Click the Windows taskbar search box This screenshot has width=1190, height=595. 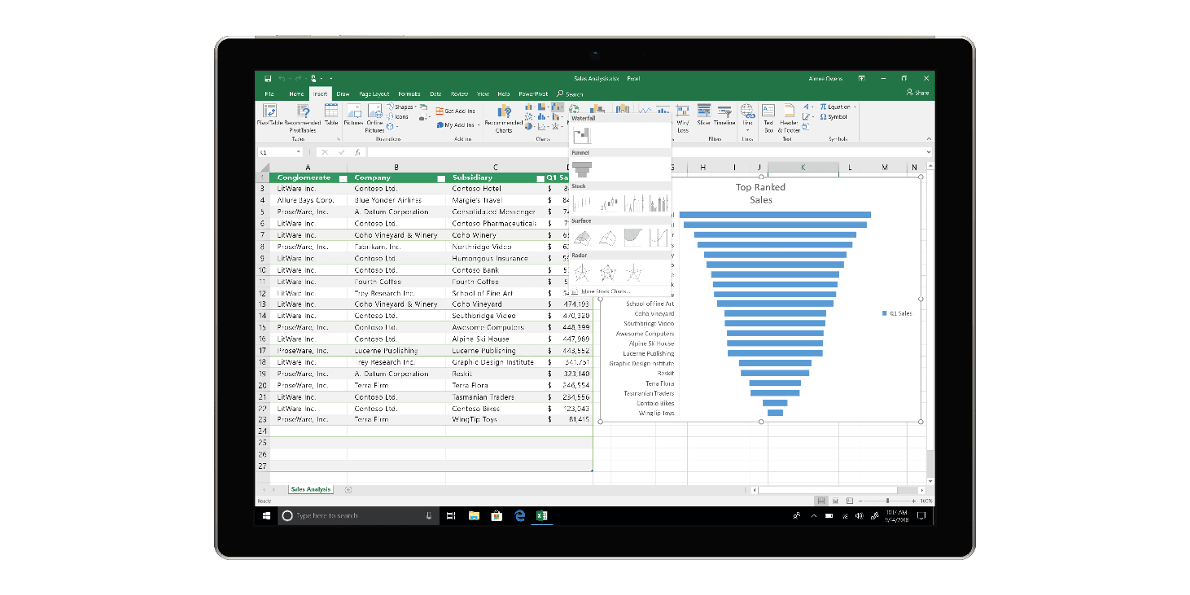358,516
